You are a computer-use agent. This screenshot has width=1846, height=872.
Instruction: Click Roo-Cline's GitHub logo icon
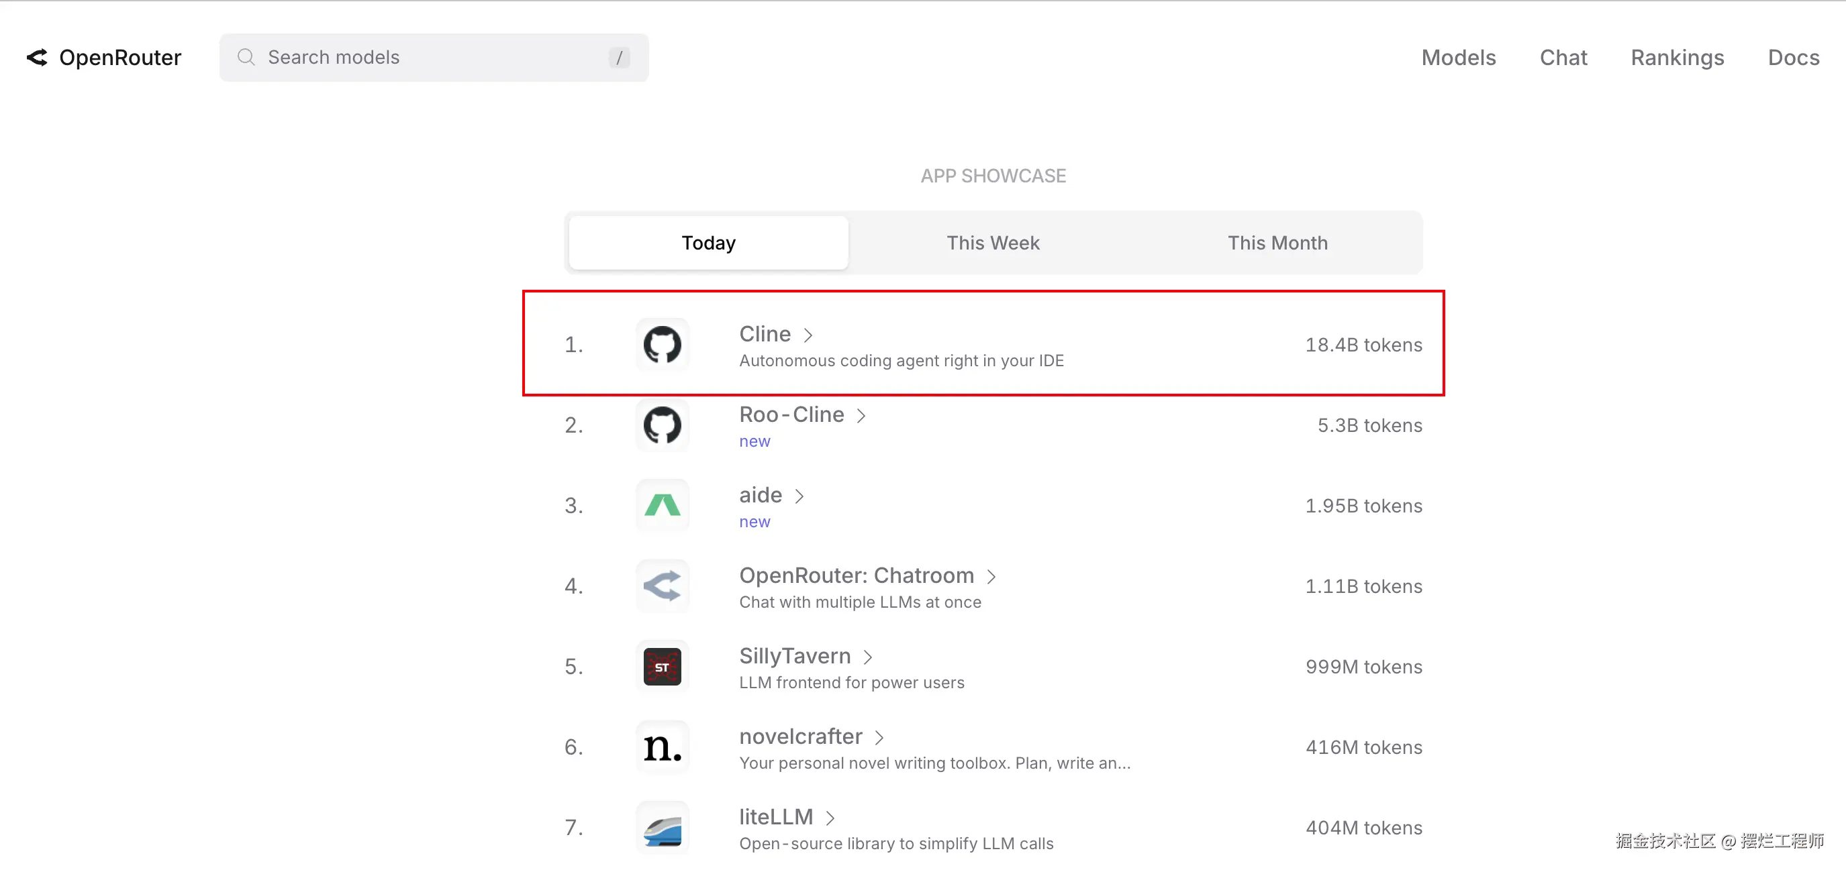coord(661,425)
